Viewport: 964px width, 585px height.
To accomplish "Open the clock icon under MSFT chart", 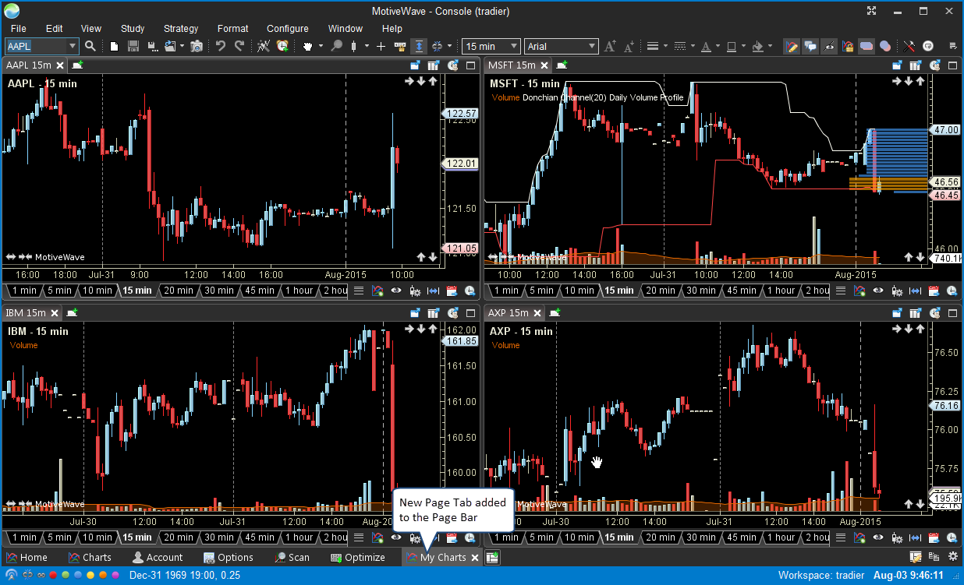I will tap(952, 291).
